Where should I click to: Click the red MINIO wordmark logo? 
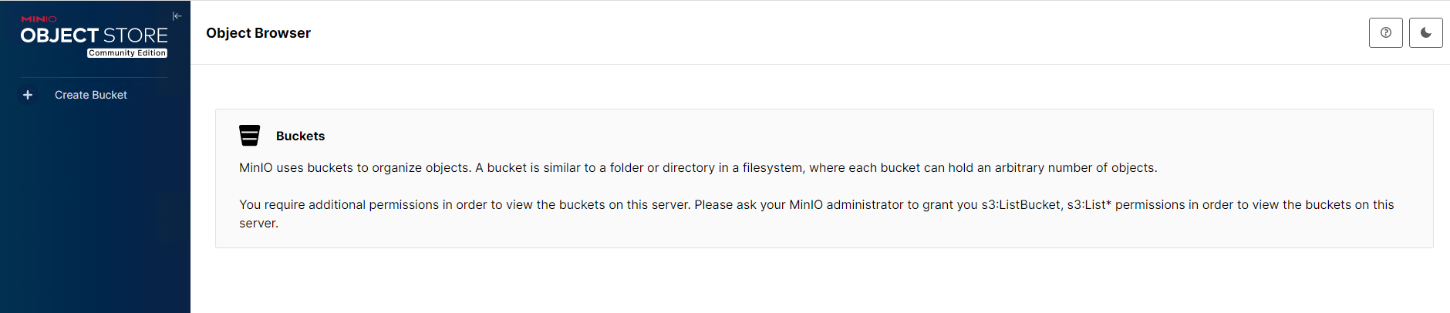point(39,19)
